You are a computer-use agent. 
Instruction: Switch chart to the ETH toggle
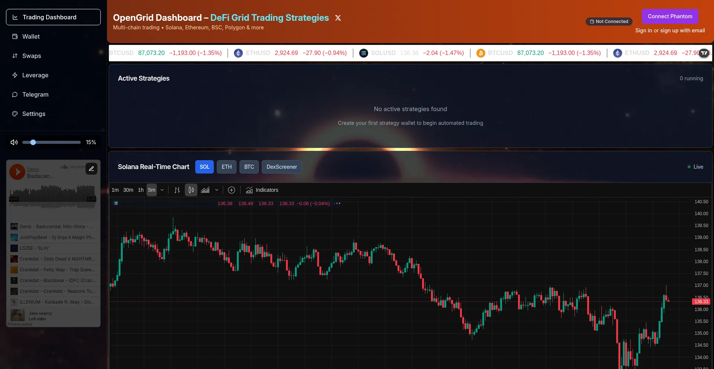[x=226, y=167]
